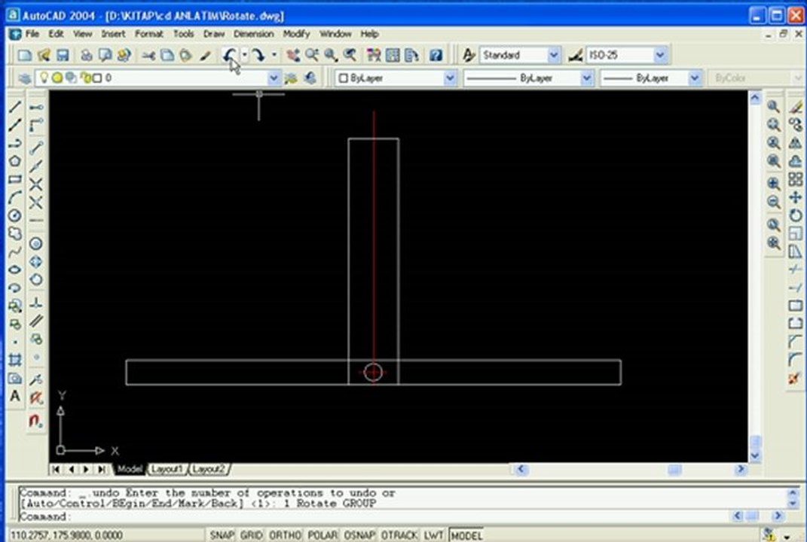Screen dimensions: 807x542
Task: Click the New drawing icon
Action: click(x=24, y=55)
